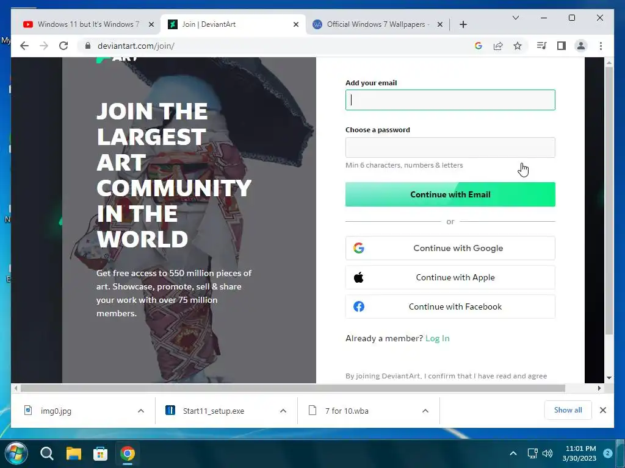Open the Google icon in the address bar

click(479, 46)
